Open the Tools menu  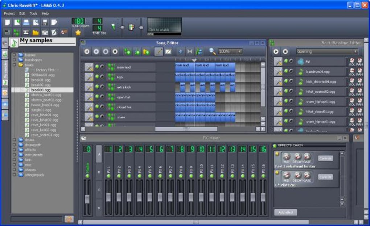33,13
